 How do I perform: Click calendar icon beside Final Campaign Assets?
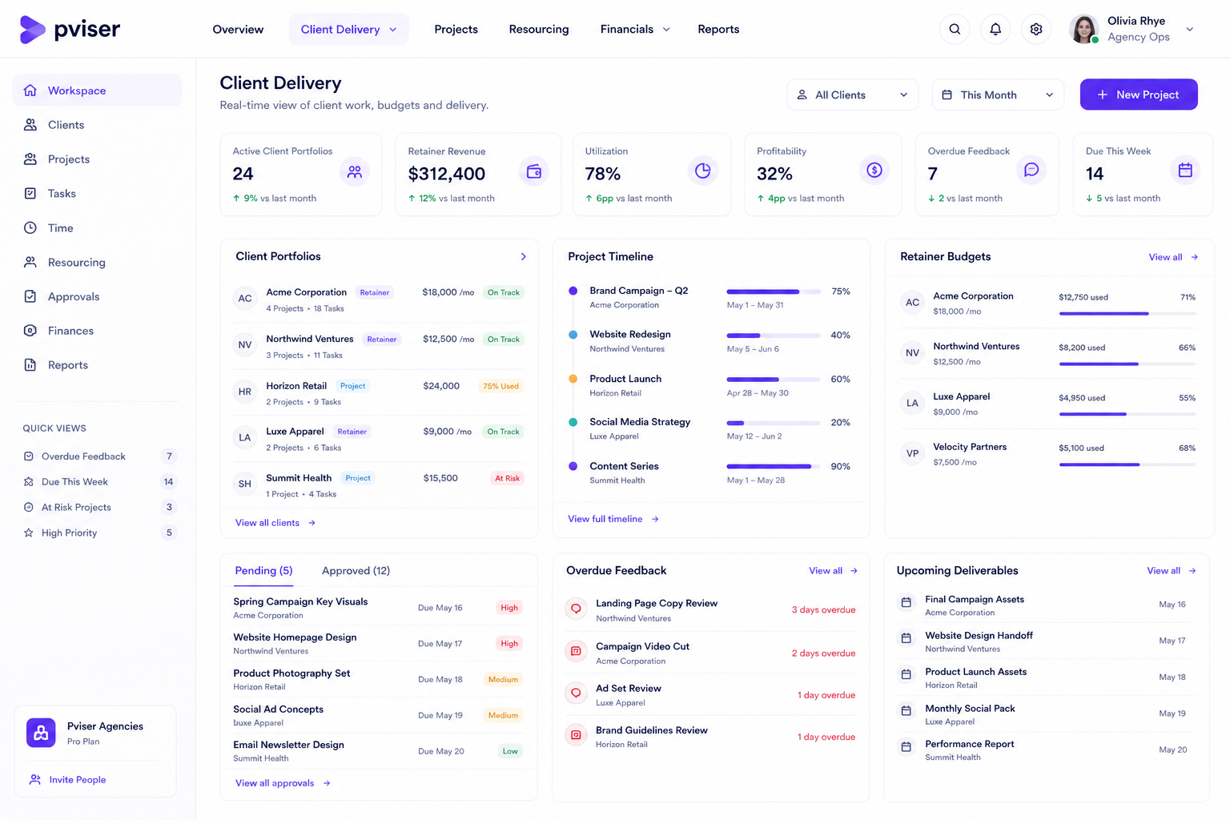coord(906,602)
